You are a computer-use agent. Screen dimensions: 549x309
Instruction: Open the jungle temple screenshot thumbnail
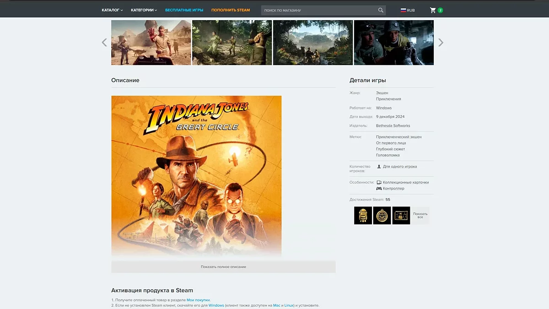point(313,43)
